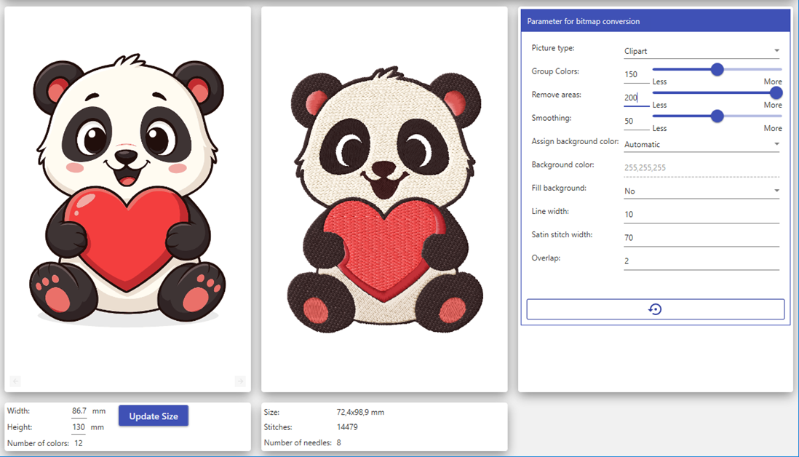Image resolution: width=799 pixels, height=457 pixels.
Task: Click the Line width input field
Action: pos(701,214)
